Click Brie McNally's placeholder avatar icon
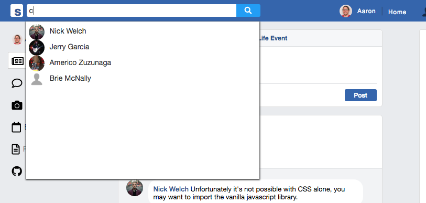This screenshot has height=203, width=426. coord(36,79)
